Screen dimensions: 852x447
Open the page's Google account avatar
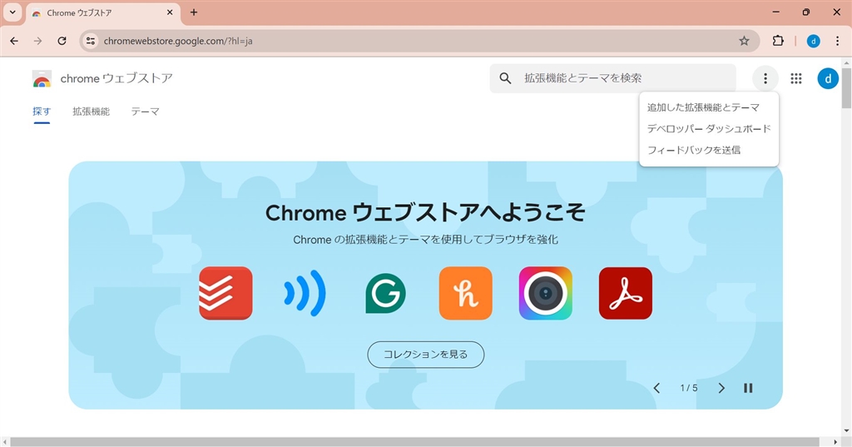point(828,79)
